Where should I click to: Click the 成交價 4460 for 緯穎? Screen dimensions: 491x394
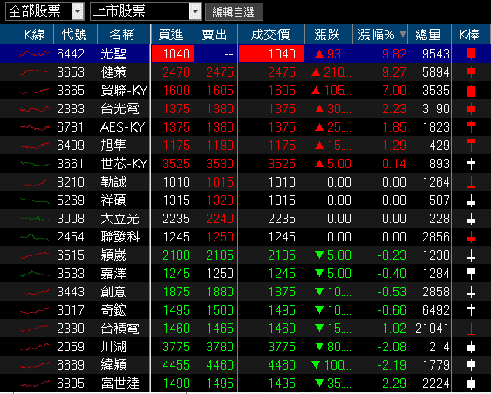point(282,365)
